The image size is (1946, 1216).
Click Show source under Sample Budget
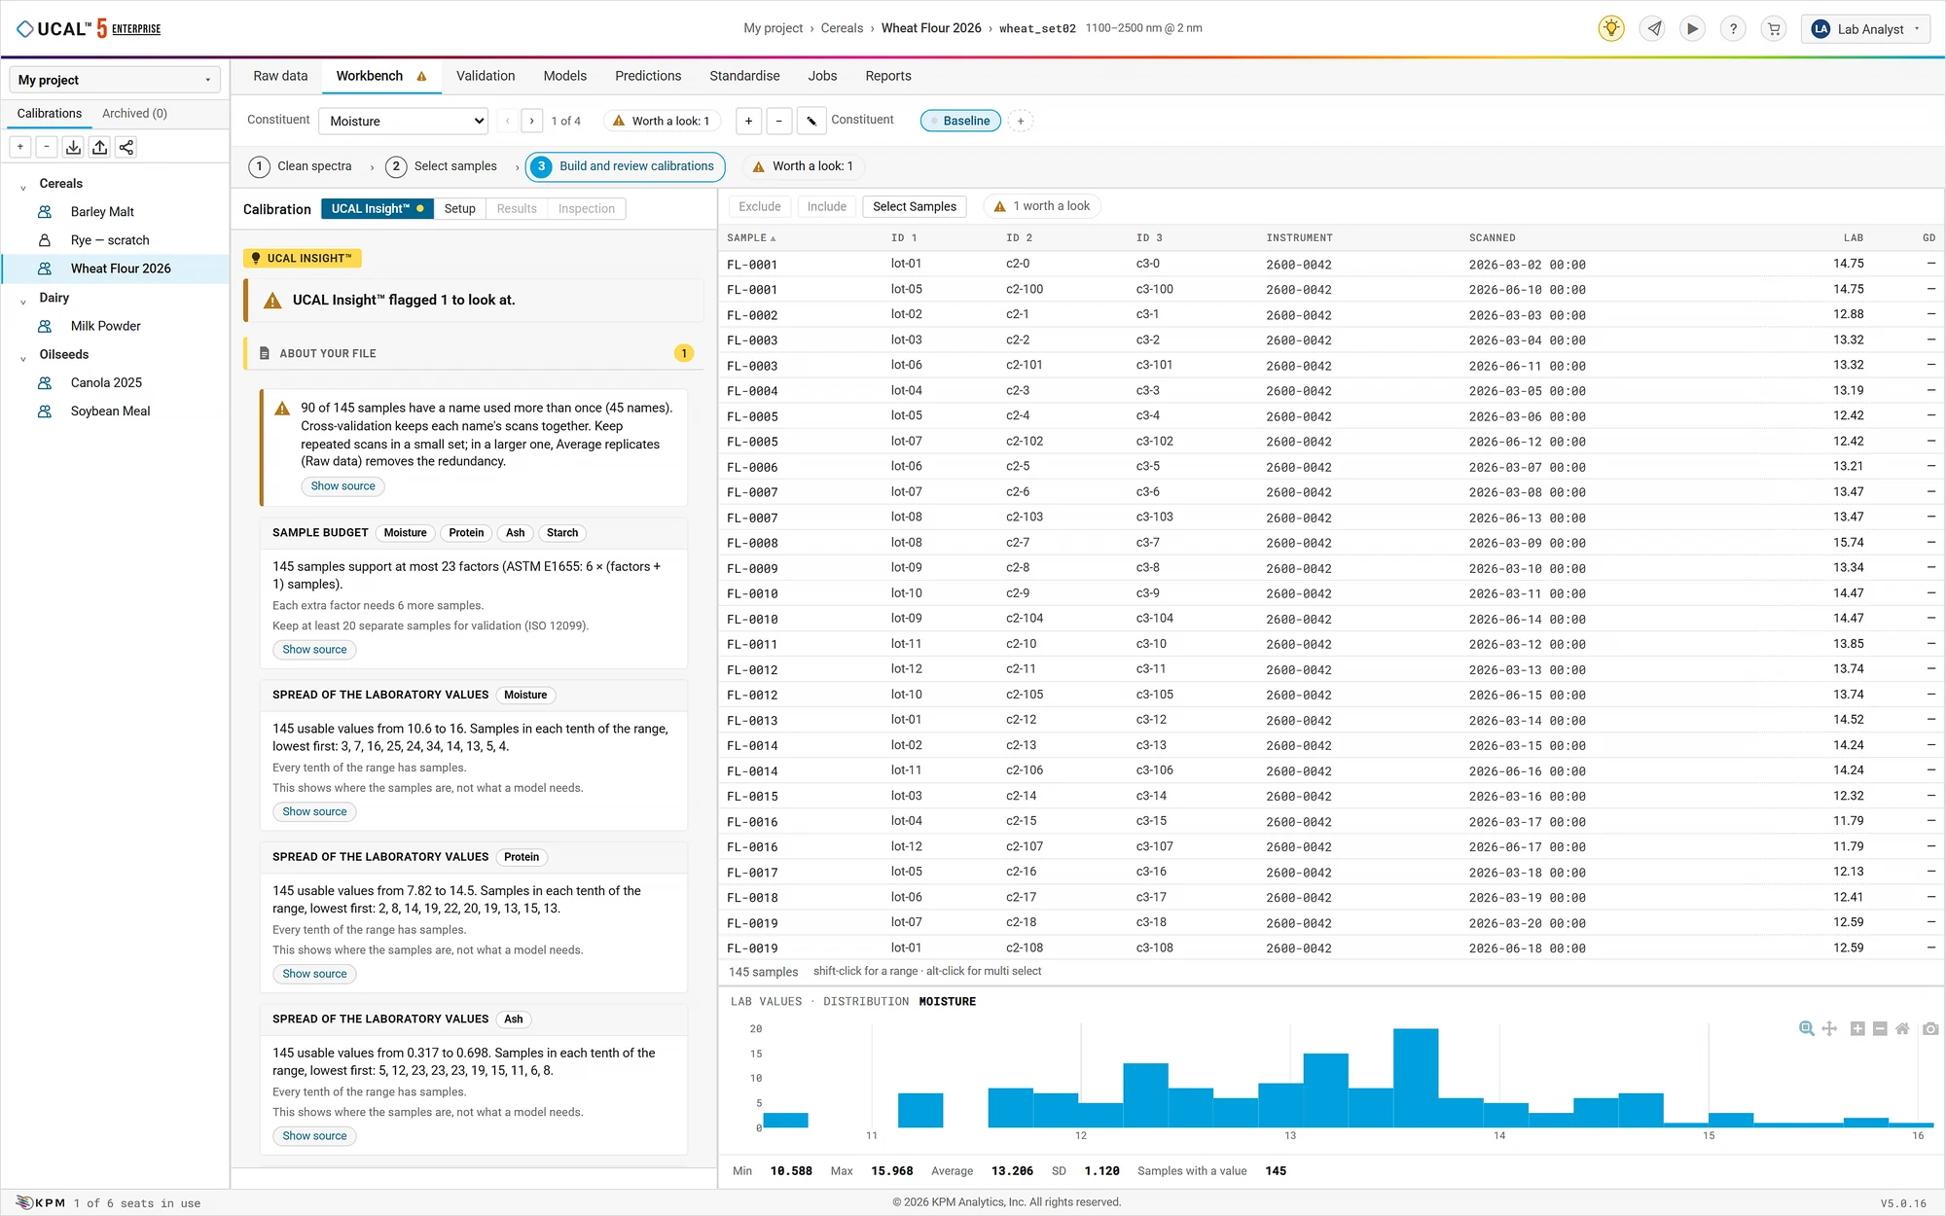coord(314,650)
